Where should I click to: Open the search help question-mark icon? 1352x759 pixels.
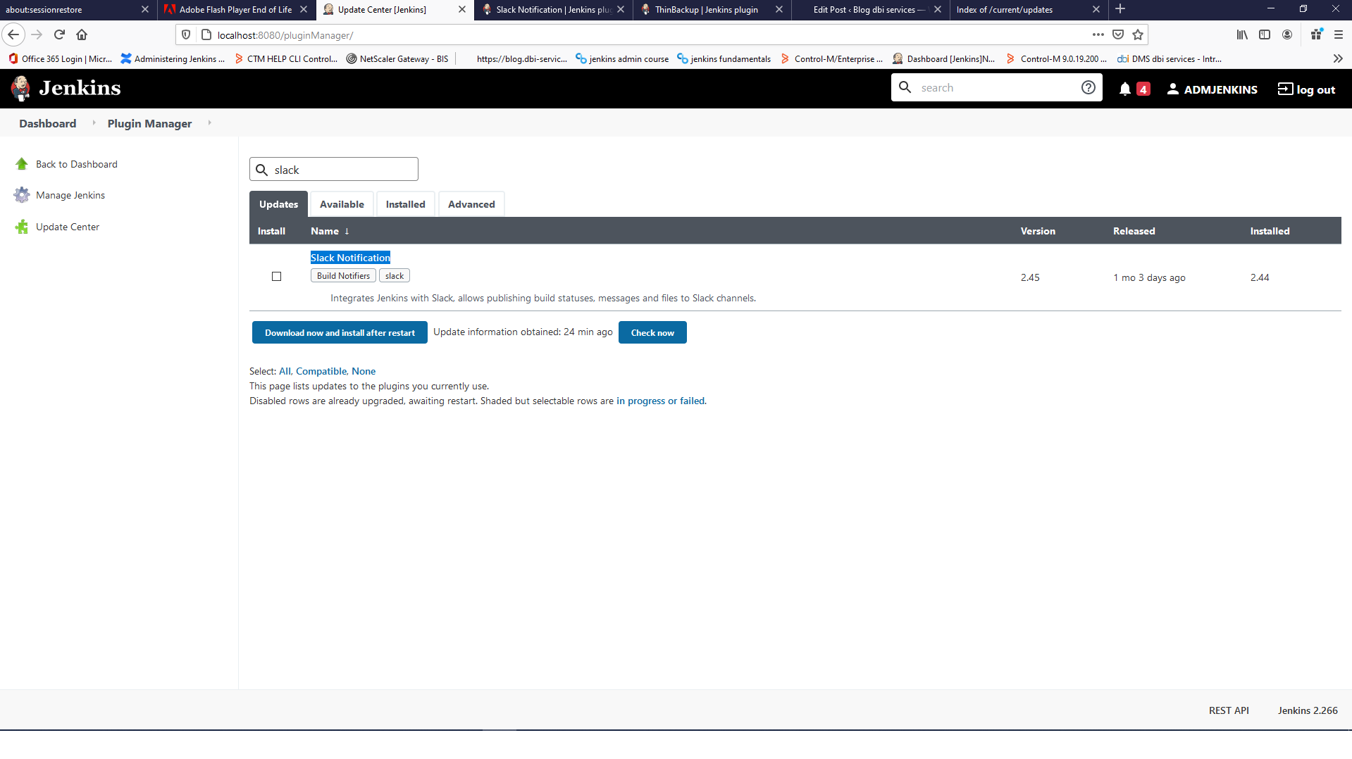click(1088, 87)
